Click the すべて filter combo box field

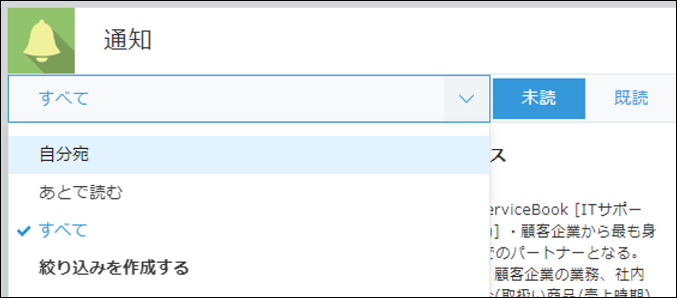(x=249, y=99)
